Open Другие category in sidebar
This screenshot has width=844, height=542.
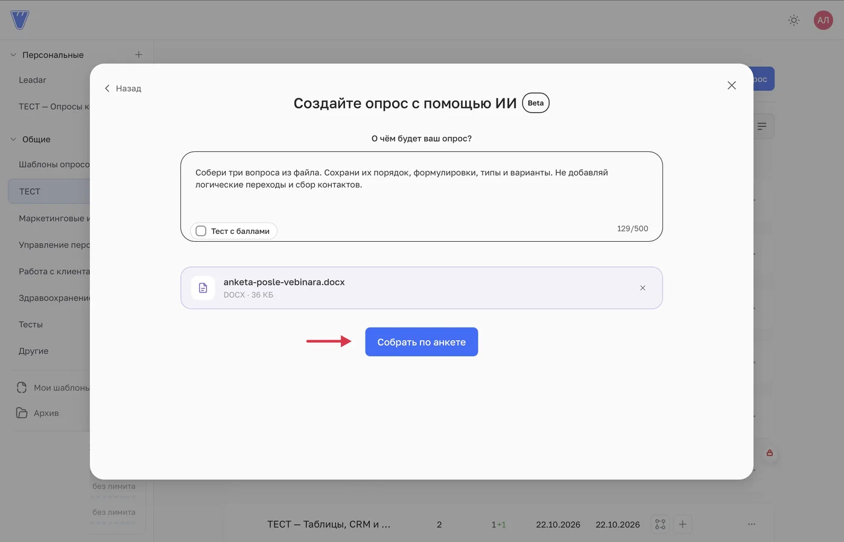(x=34, y=351)
